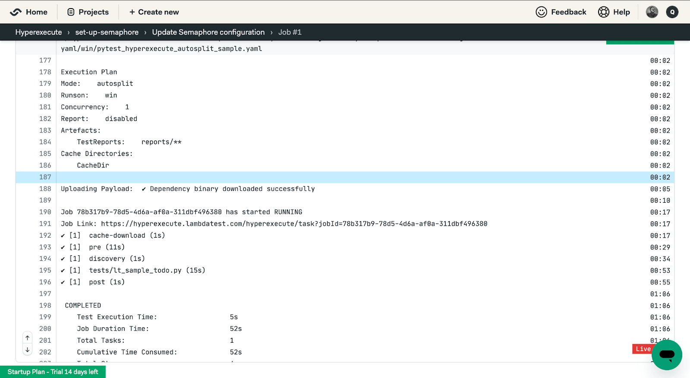Click 'Execution Plan' log text

click(x=89, y=72)
